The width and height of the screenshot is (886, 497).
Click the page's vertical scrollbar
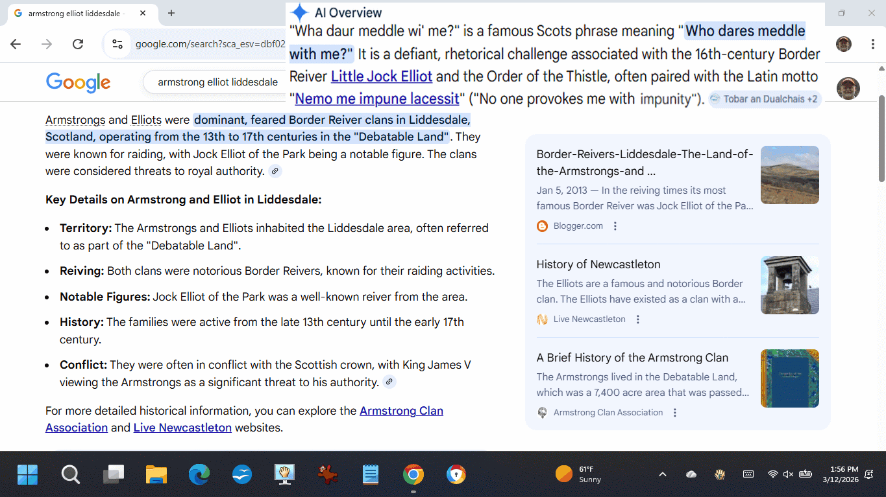click(881, 139)
